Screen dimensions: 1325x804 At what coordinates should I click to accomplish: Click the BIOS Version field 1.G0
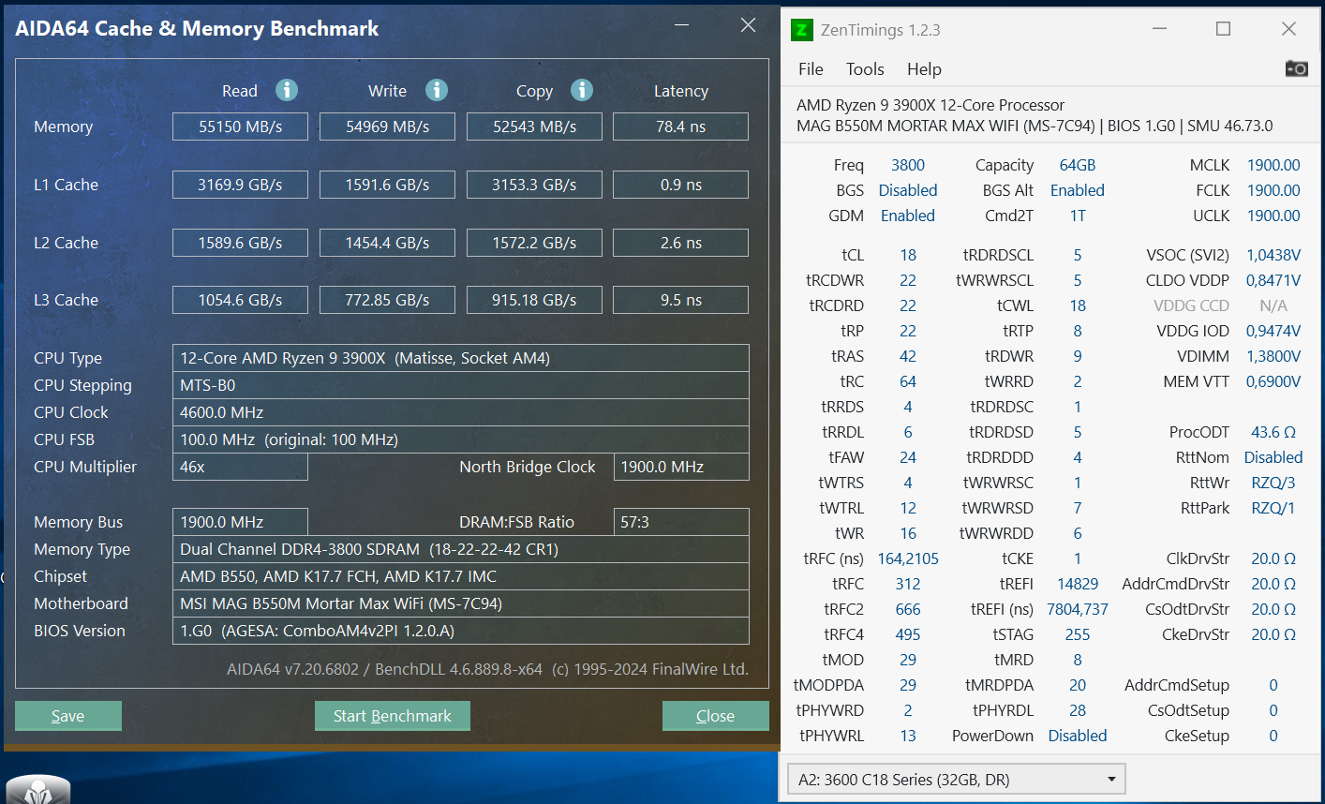coord(461,631)
